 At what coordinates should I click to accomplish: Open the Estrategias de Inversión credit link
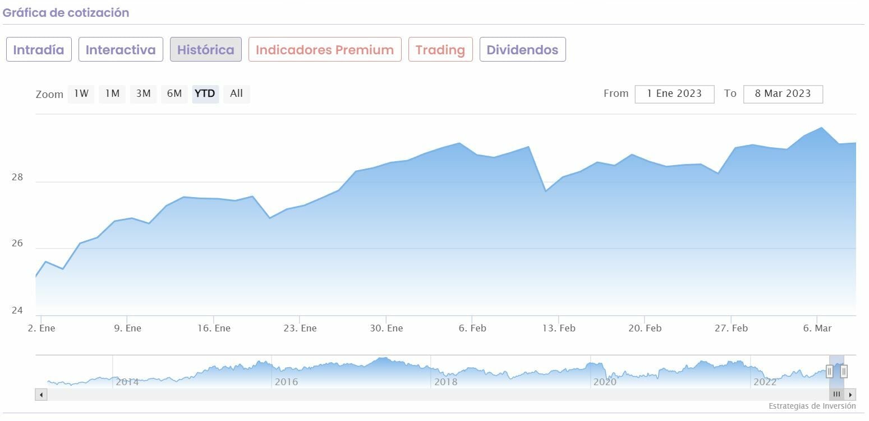tap(812, 406)
